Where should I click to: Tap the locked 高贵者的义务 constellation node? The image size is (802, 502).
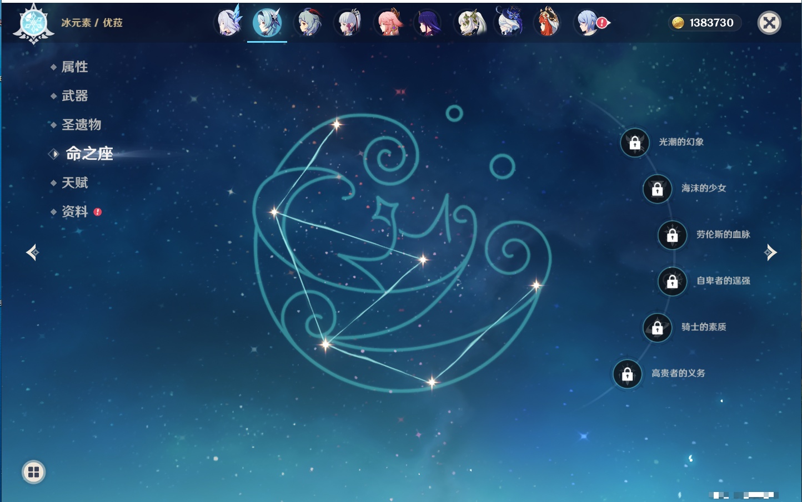628,374
